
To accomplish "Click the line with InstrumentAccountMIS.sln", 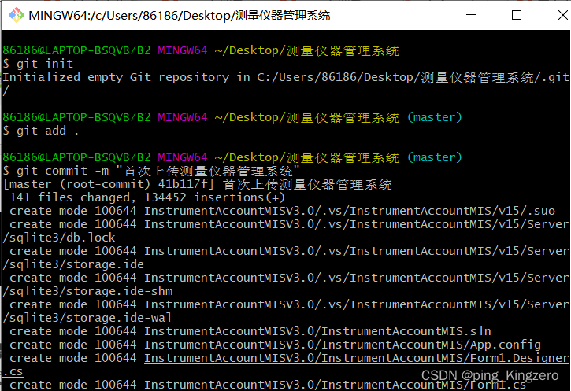I will [250, 331].
